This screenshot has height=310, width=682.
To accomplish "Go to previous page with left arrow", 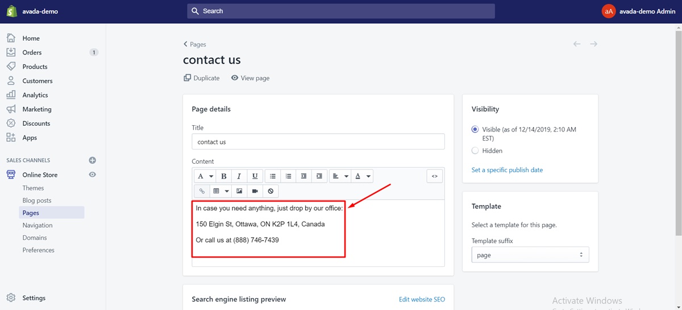I will [577, 44].
